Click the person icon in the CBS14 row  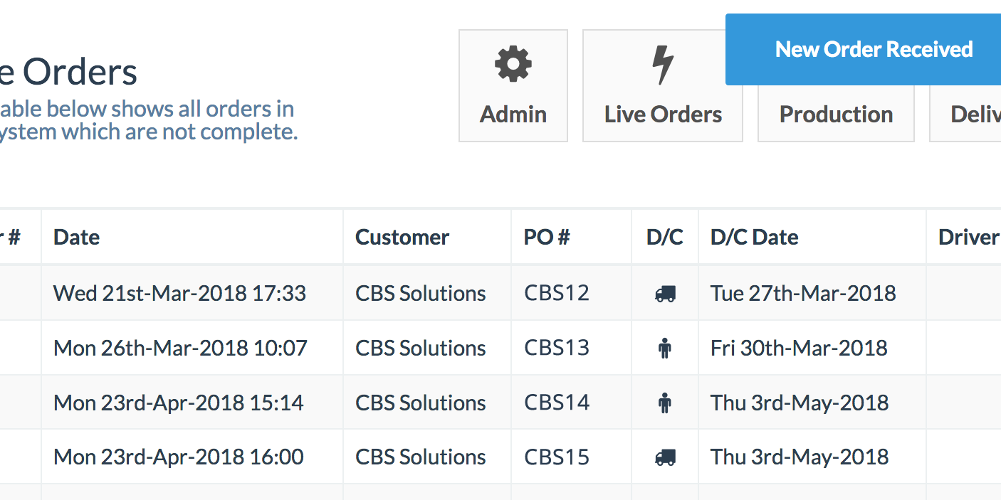[x=664, y=402]
